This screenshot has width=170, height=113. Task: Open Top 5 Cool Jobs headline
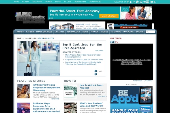(x=82, y=46)
